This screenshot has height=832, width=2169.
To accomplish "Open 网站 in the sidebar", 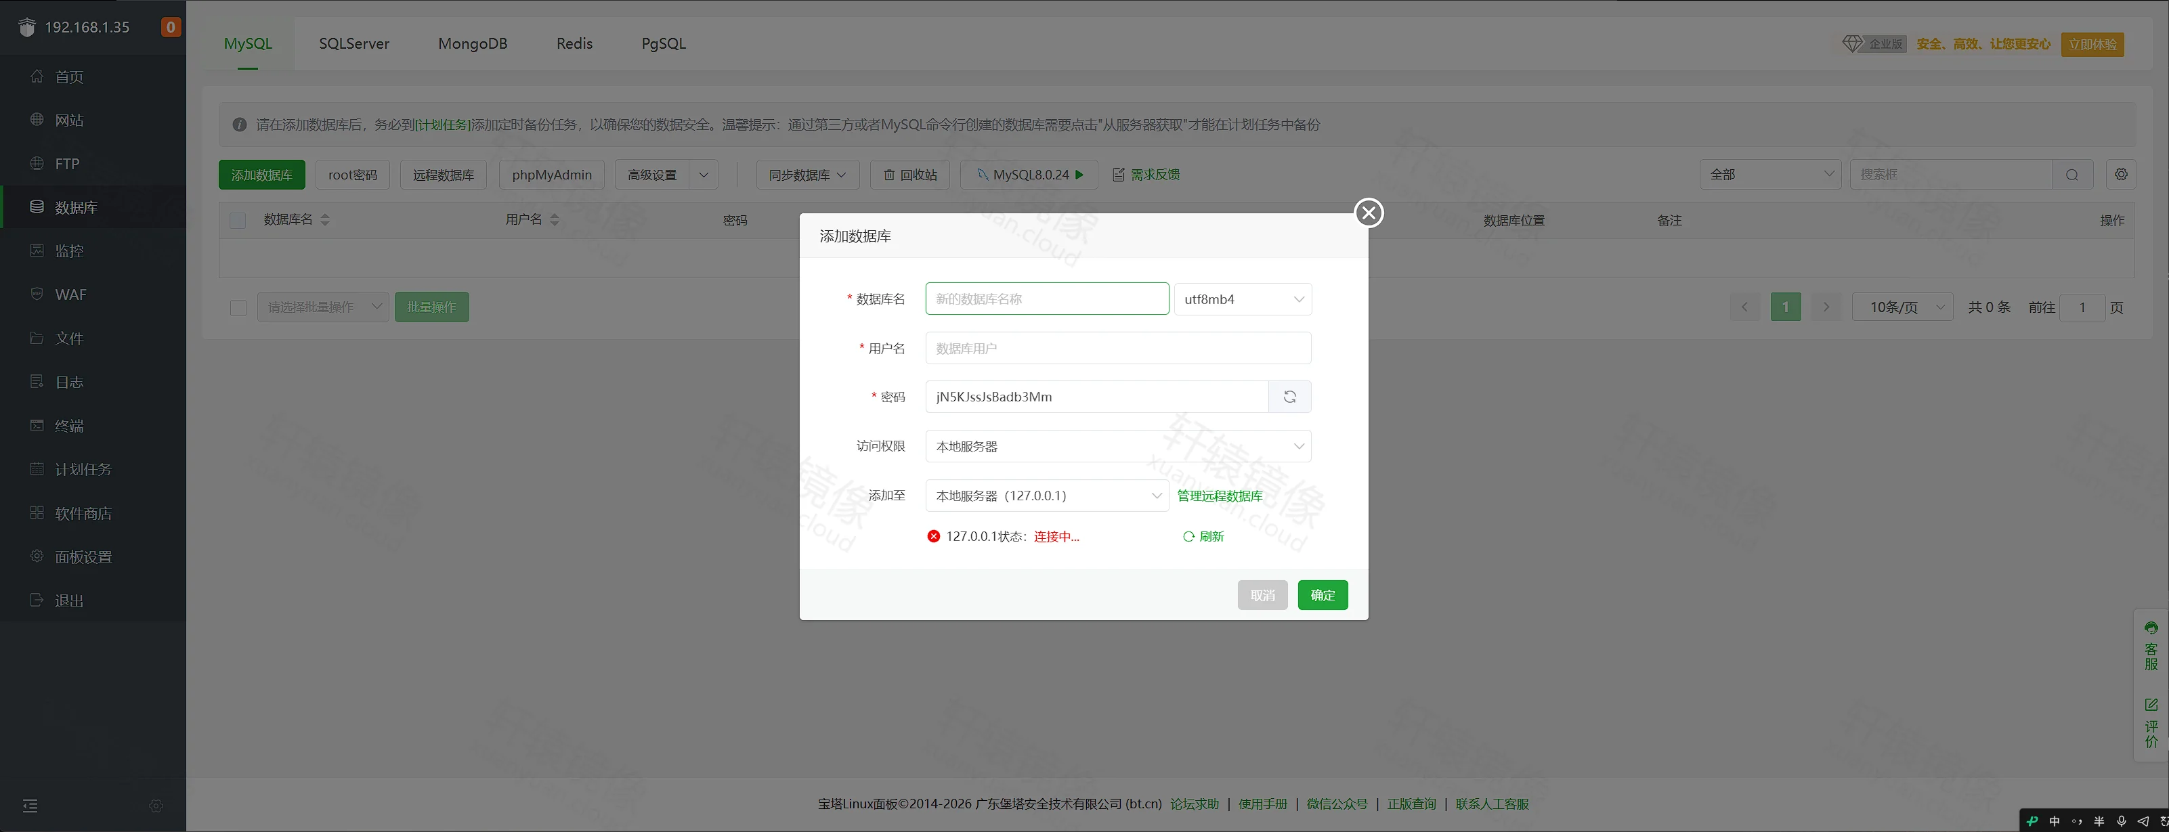I will point(93,120).
